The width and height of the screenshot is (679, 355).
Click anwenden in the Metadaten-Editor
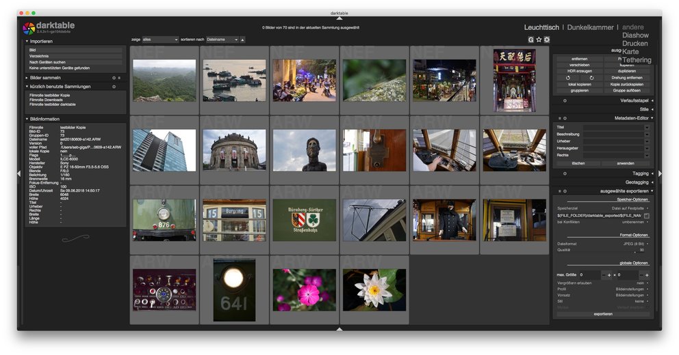(626, 163)
